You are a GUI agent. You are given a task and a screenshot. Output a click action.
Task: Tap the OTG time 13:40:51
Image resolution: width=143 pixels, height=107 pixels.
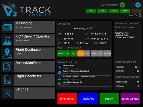(68, 39)
